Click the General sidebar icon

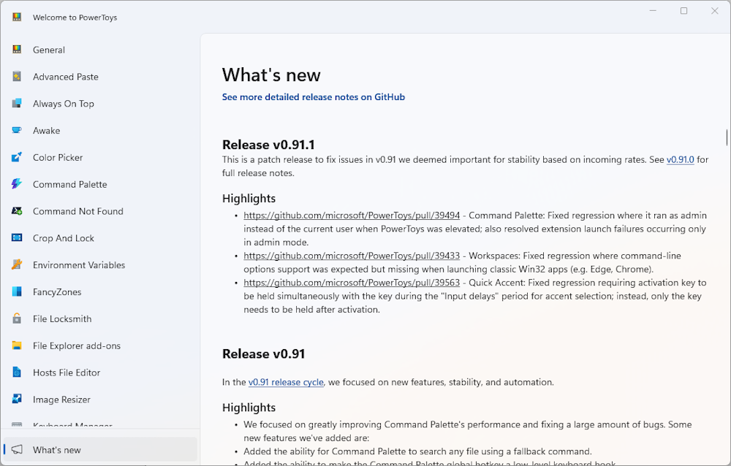click(x=17, y=50)
